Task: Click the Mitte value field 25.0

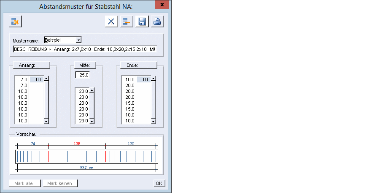Action: 83,75
